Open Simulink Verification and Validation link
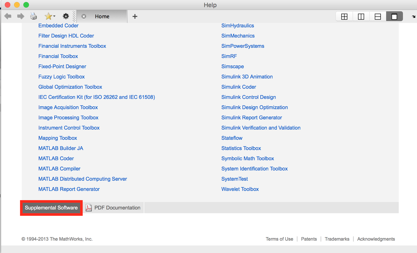 (x=261, y=128)
